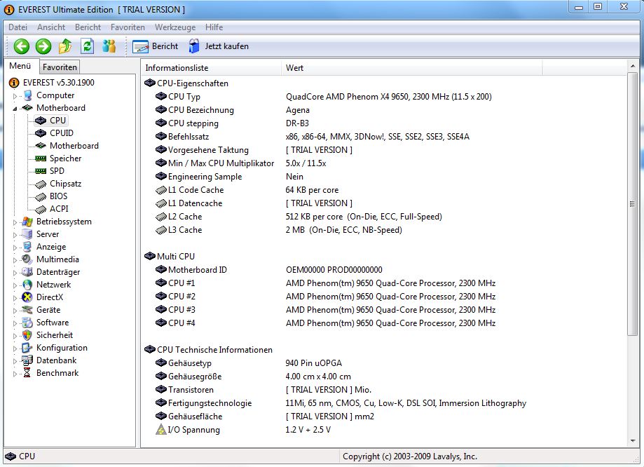This screenshot has width=644, height=467.
Task: Select the CPU chip icon in tree
Action: (40, 121)
